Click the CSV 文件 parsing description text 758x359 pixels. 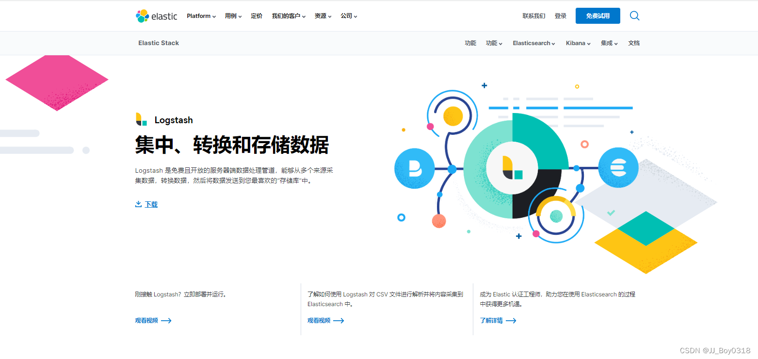(x=385, y=299)
